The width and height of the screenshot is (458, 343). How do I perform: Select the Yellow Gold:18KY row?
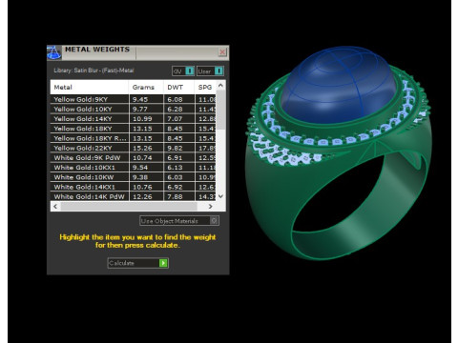coord(133,129)
